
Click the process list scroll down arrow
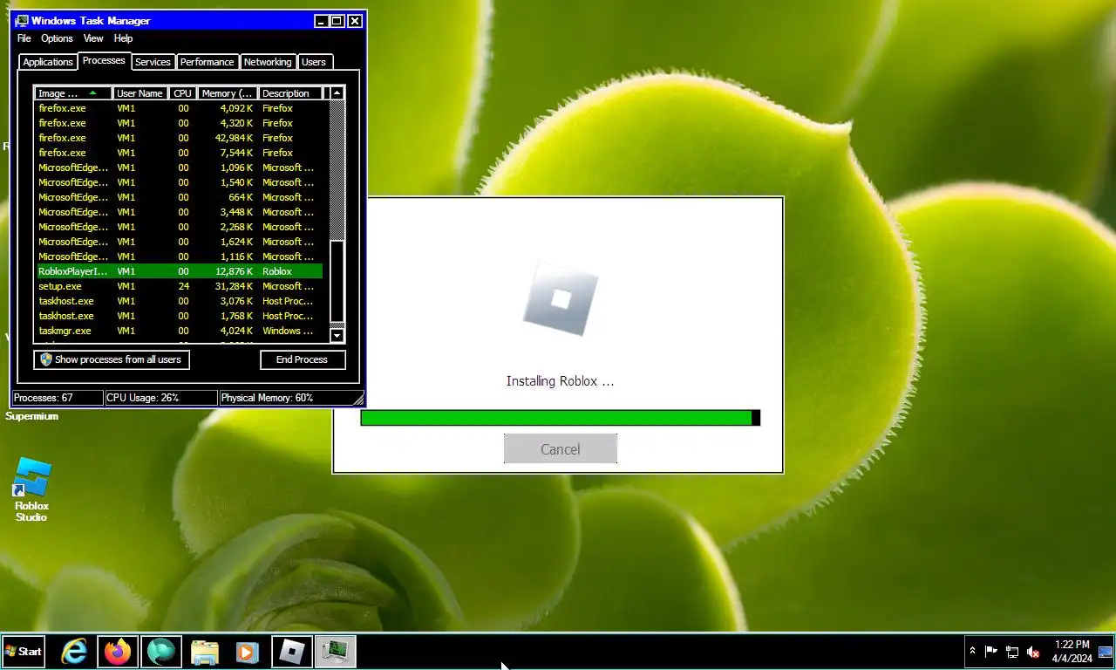click(337, 336)
